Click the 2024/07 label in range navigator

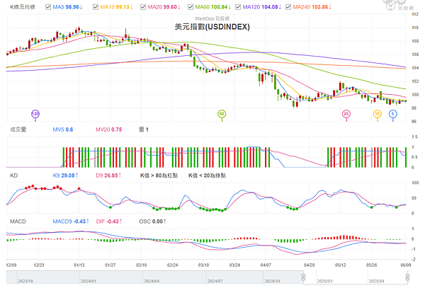215,281
